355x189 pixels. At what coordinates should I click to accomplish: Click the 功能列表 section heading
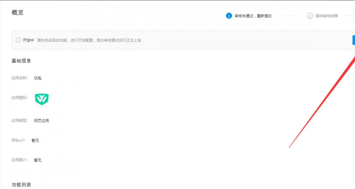pos(22,185)
